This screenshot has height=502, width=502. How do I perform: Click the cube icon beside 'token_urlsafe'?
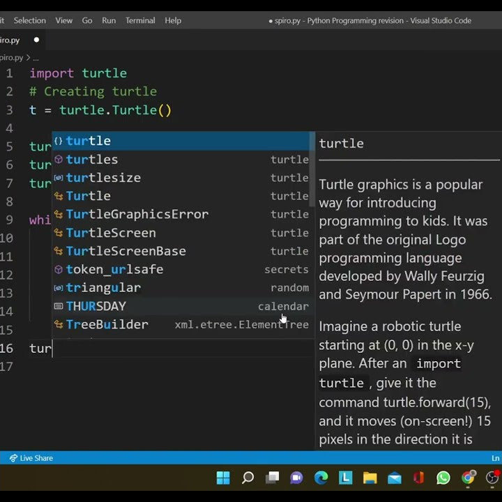tap(59, 270)
